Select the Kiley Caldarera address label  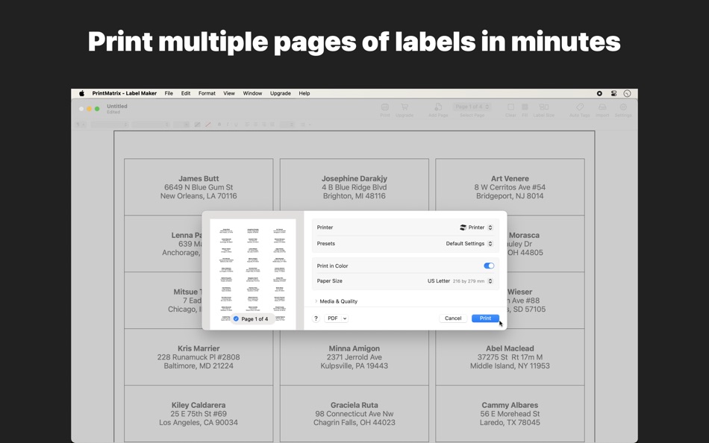coord(199,414)
